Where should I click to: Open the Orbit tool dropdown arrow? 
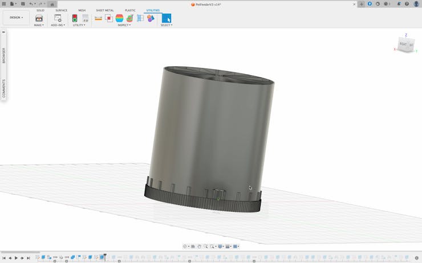pyautogui.click(x=189, y=246)
